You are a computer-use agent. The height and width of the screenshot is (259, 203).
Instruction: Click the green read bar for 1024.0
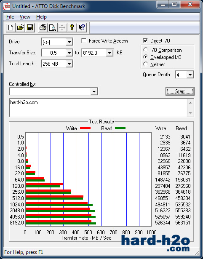click(x=59, y=205)
